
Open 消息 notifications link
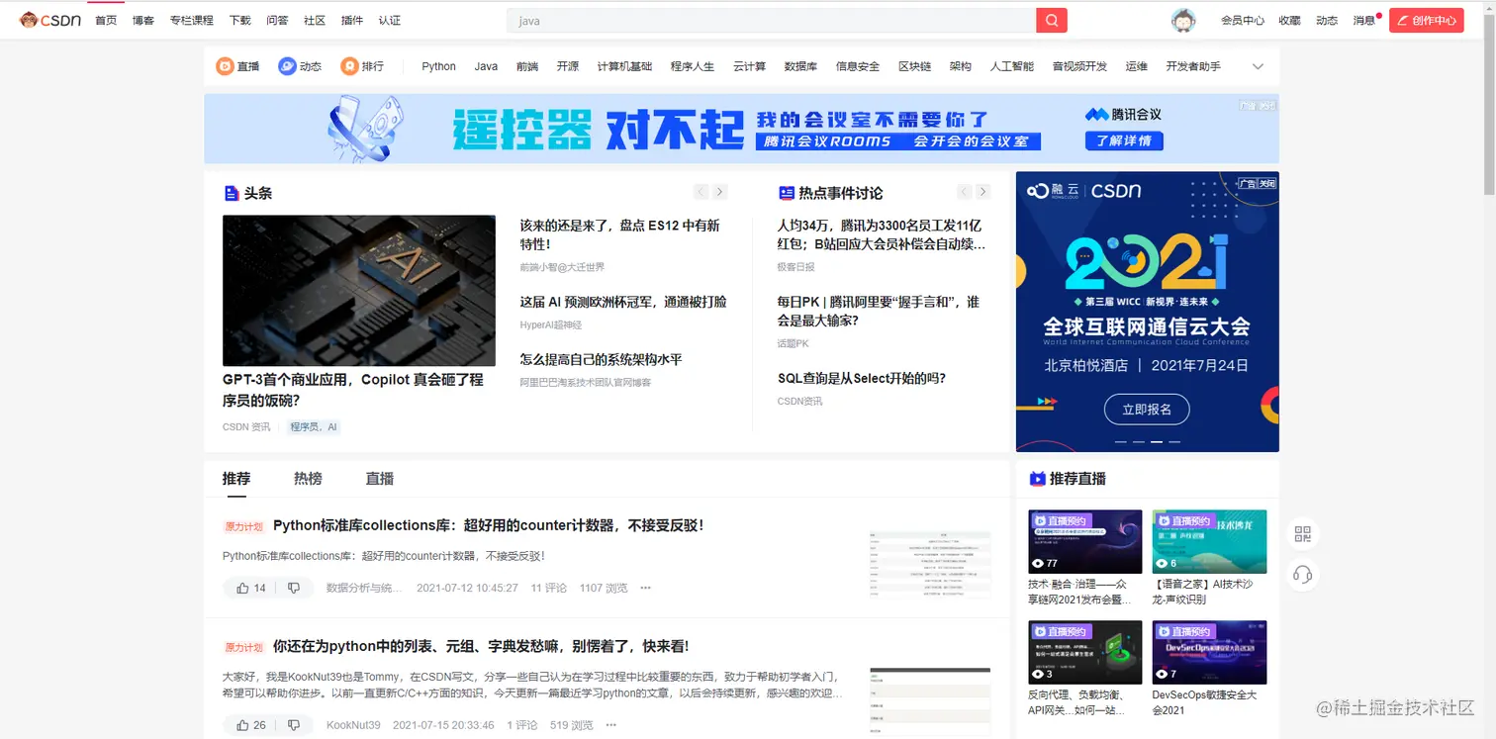tap(1364, 21)
